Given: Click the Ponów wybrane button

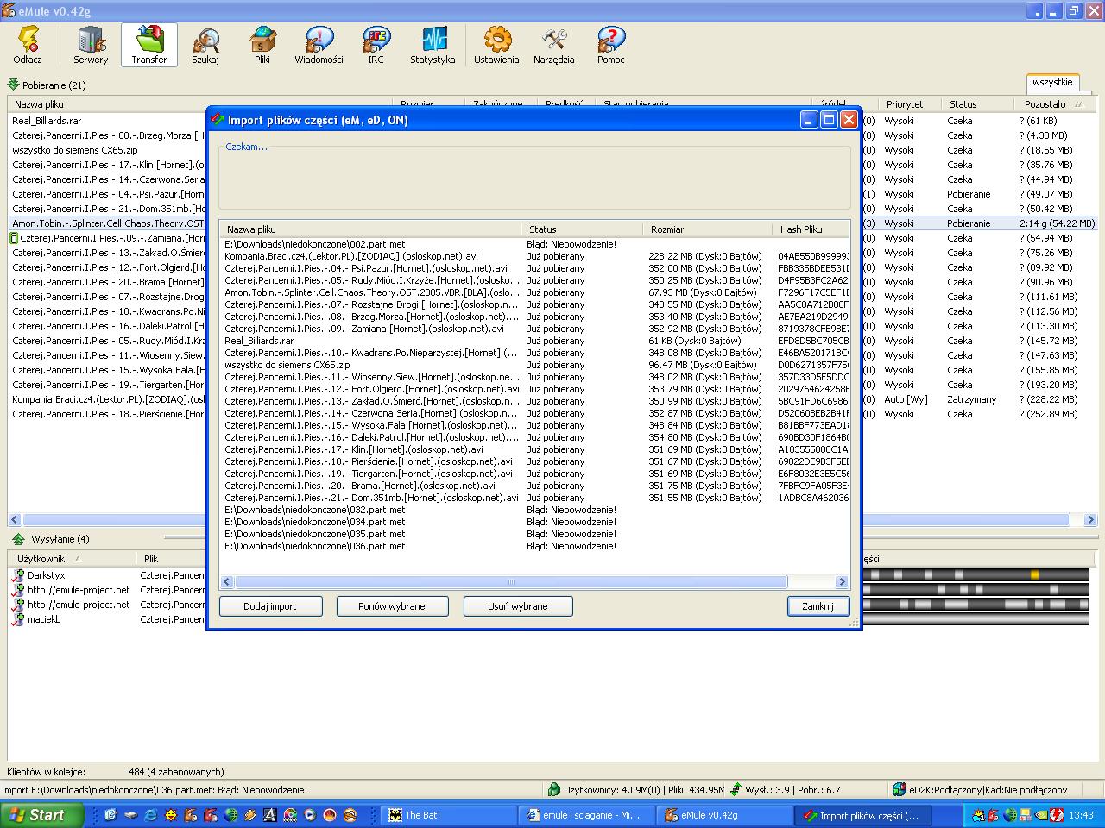Looking at the screenshot, I should tap(392, 606).
